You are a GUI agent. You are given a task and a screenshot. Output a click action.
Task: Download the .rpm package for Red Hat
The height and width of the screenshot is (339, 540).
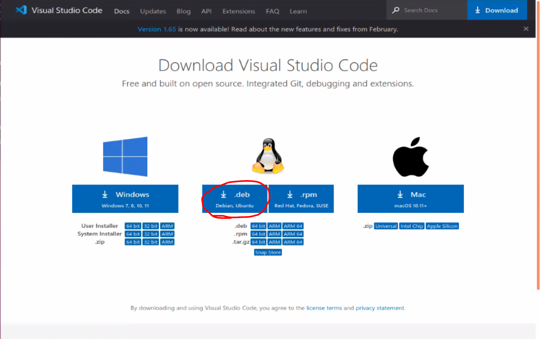pos(301,199)
